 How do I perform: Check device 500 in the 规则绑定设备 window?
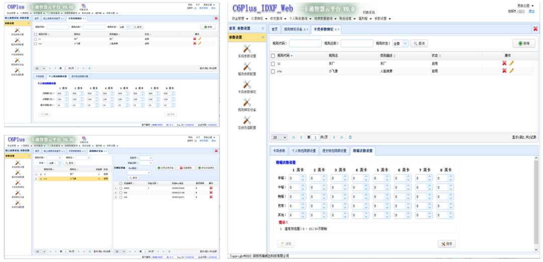[121, 192]
